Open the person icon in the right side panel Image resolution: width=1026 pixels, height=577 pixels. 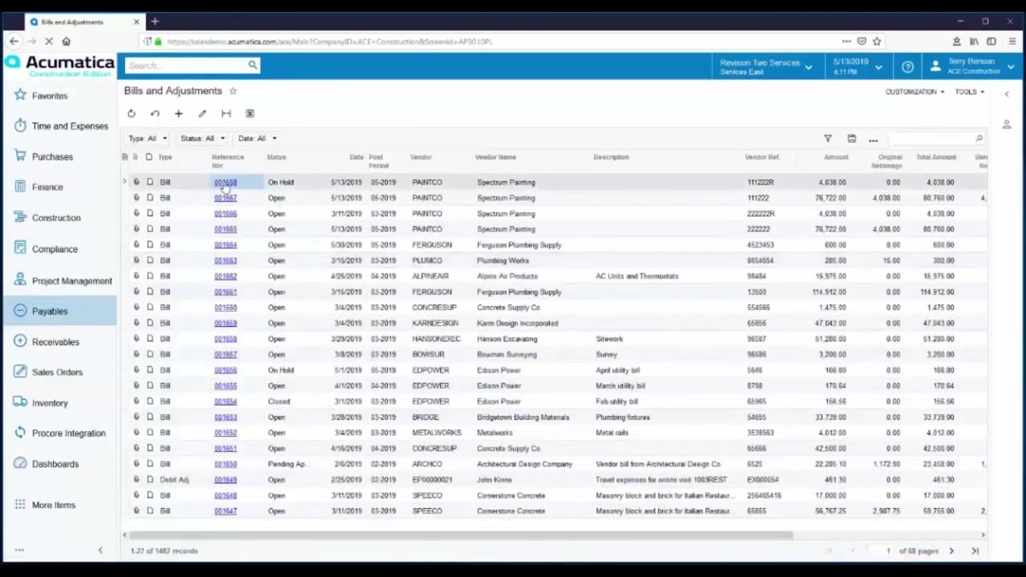point(1007,124)
